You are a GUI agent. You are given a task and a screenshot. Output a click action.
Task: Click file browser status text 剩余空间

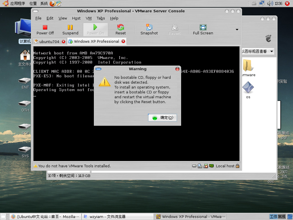(x=69, y=176)
